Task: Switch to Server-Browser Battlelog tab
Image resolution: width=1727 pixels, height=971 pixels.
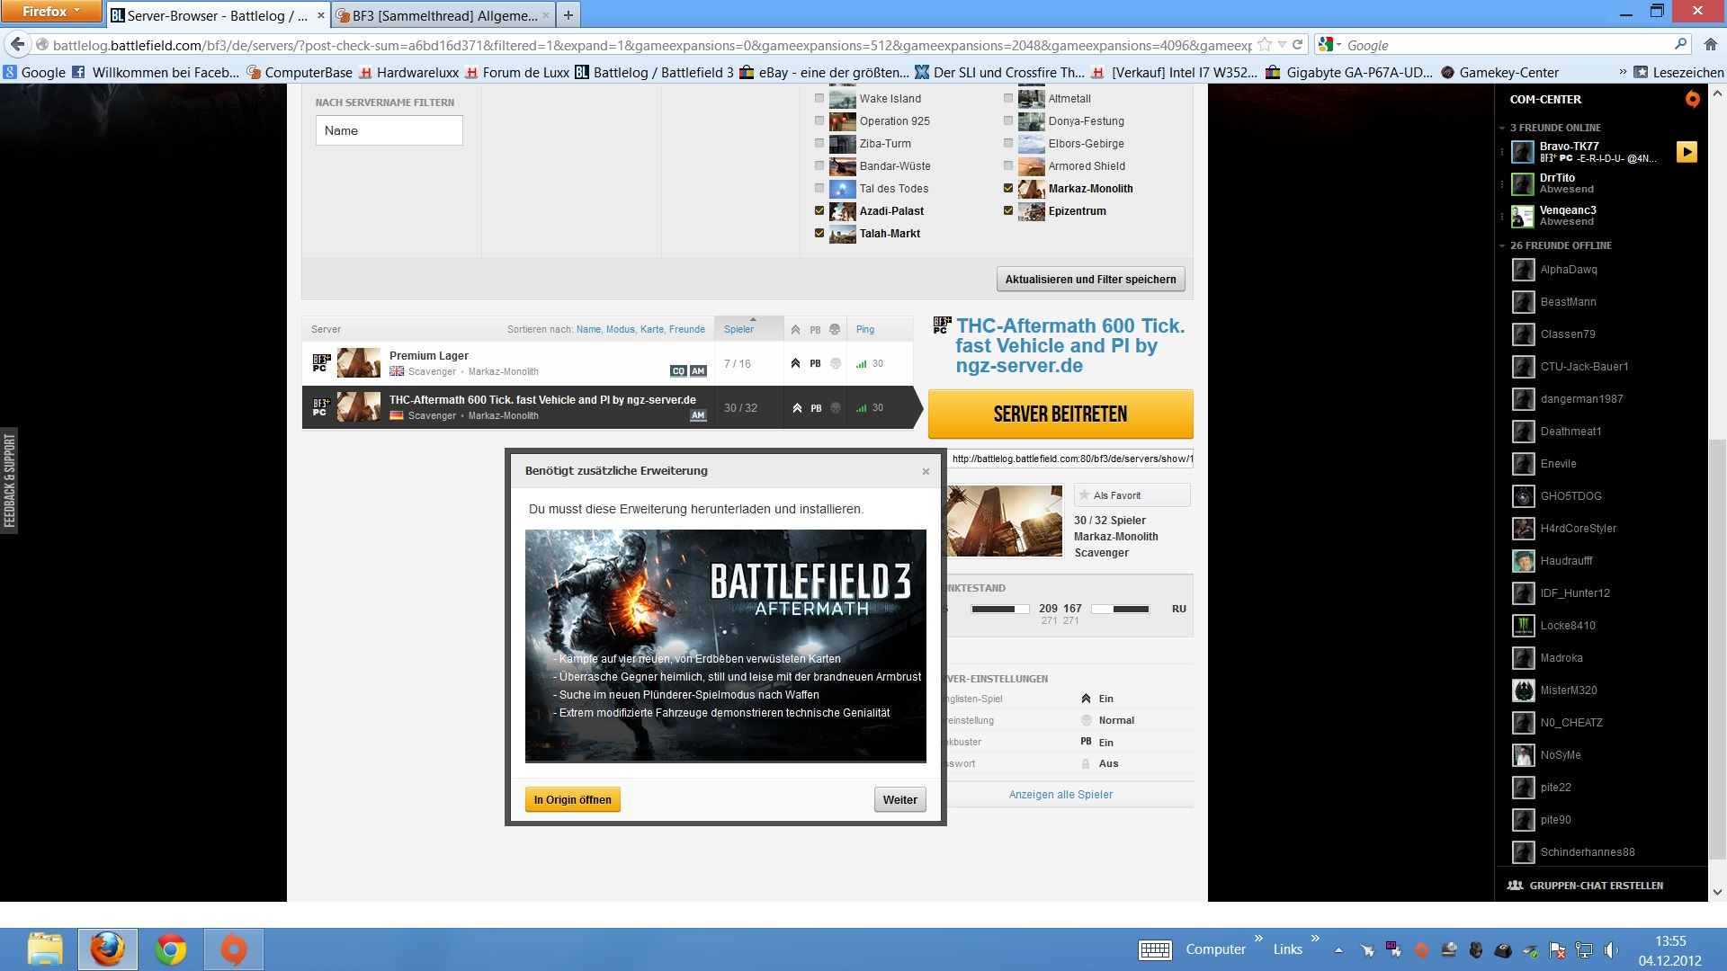Action: [218, 15]
